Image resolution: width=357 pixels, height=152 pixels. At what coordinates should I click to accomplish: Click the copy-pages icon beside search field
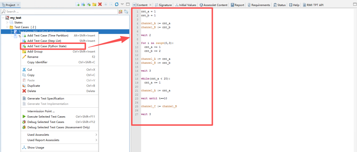[x=126, y=12]
